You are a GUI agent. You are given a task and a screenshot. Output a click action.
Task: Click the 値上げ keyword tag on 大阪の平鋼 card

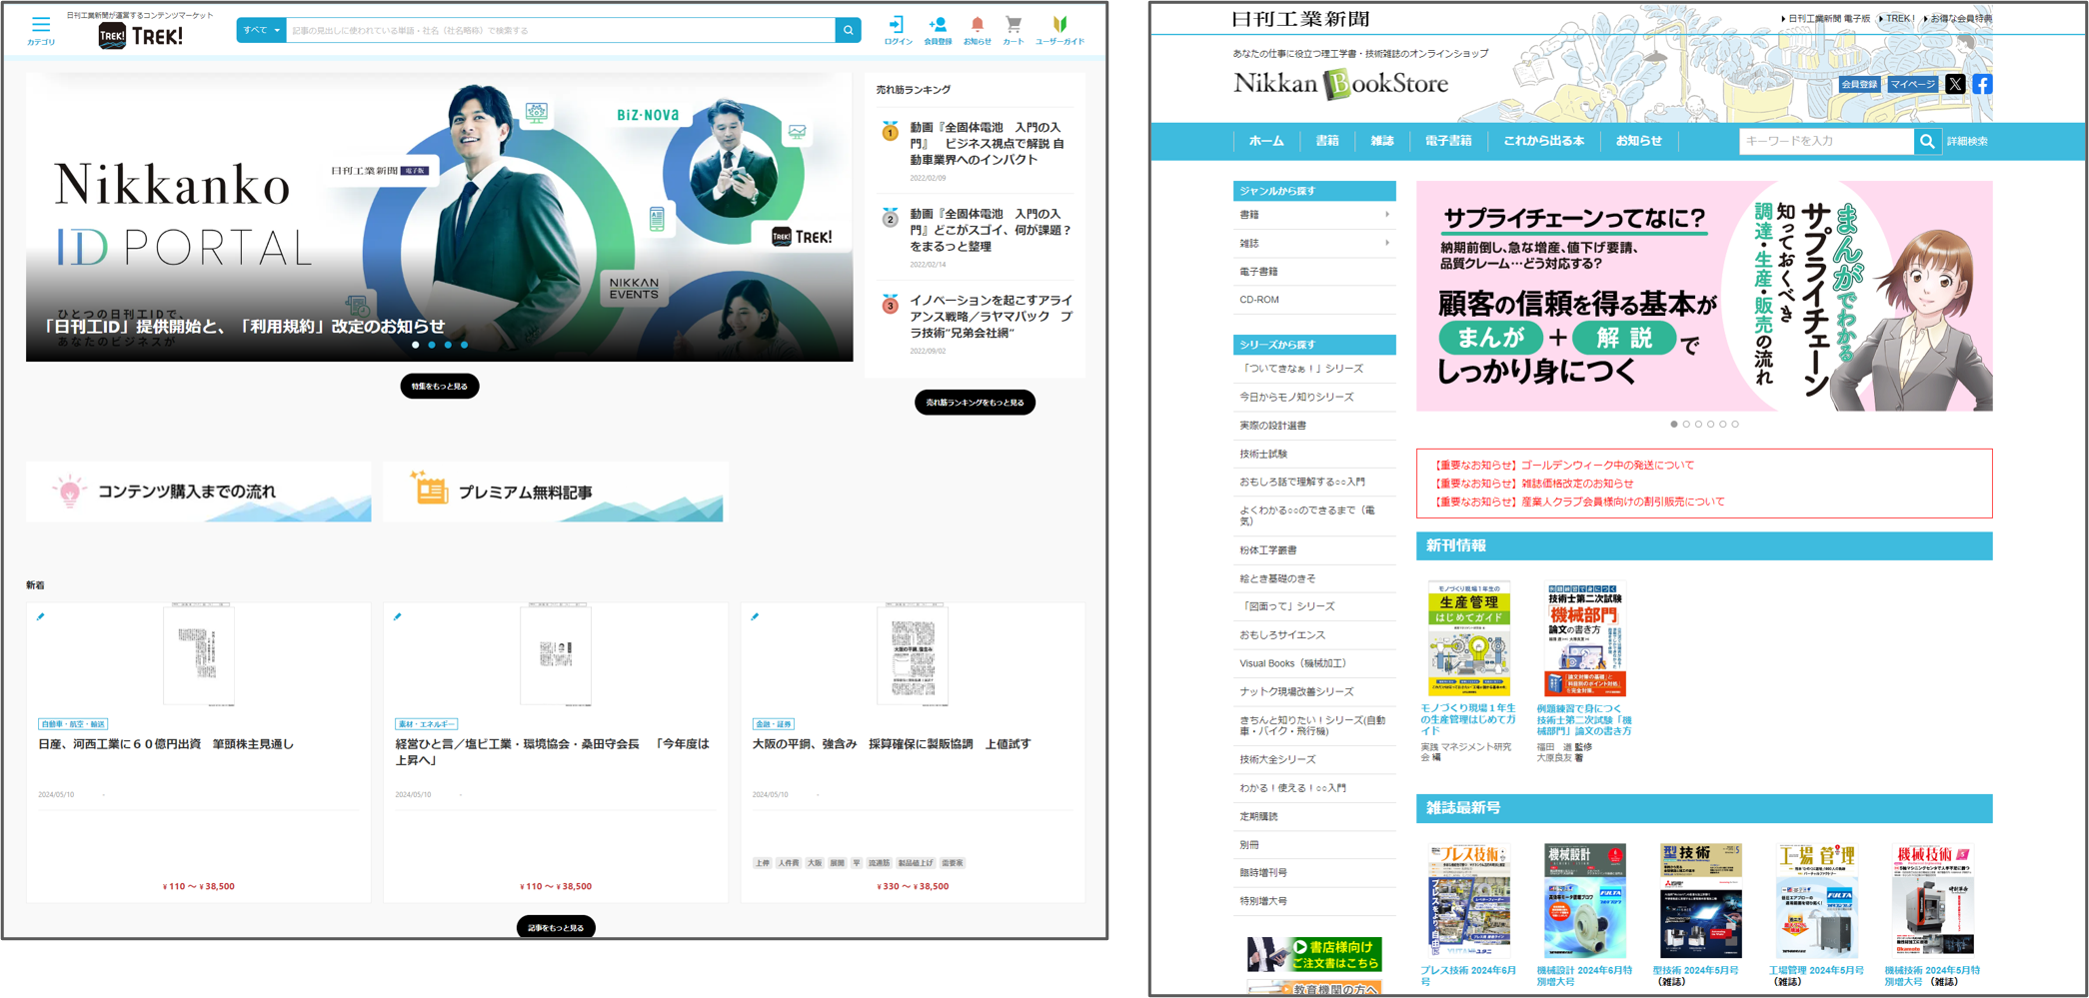point(916,863)
